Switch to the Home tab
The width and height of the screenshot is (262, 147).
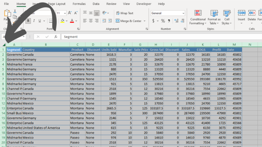(21, 4)
